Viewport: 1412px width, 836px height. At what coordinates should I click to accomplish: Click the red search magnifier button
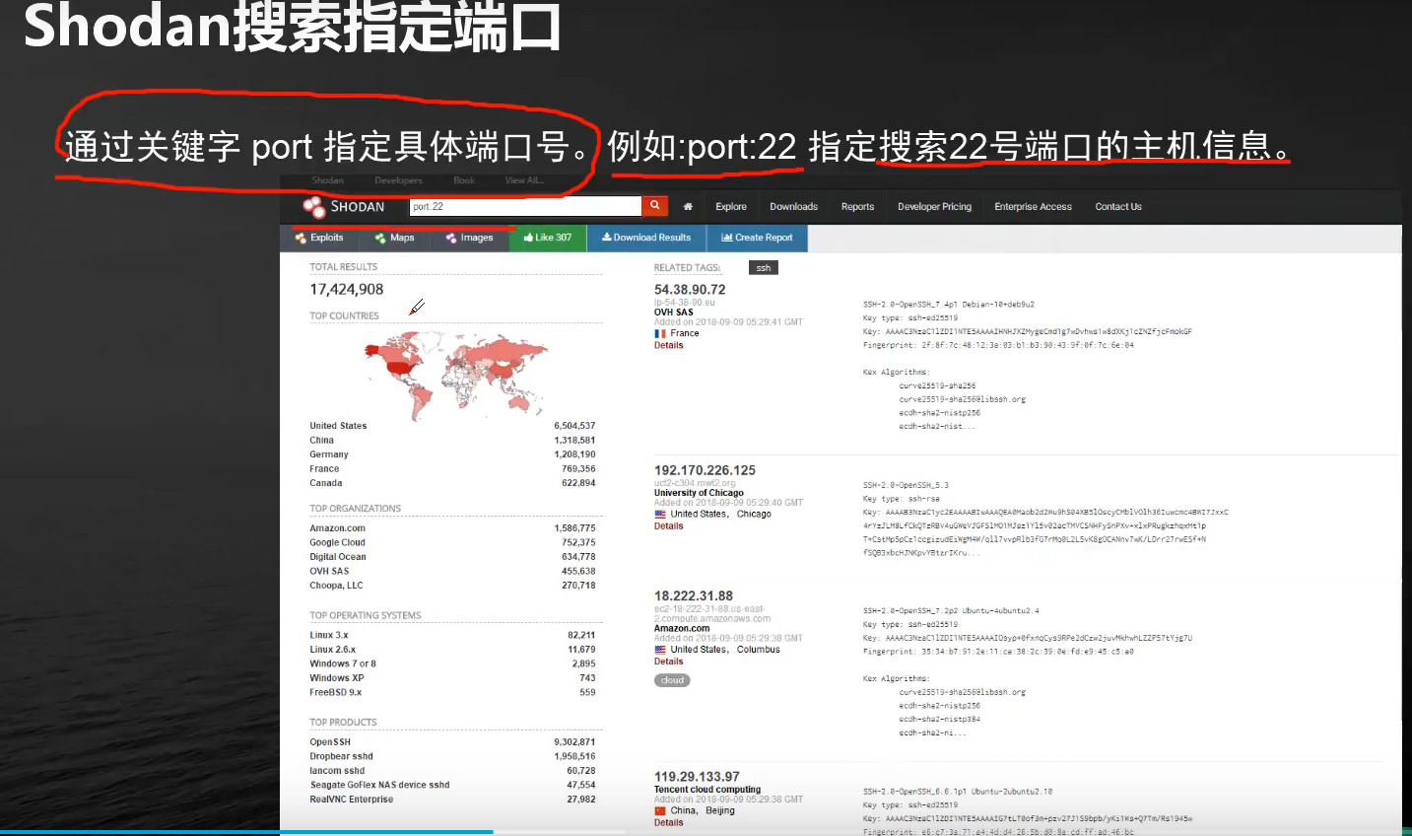(654, 205)
